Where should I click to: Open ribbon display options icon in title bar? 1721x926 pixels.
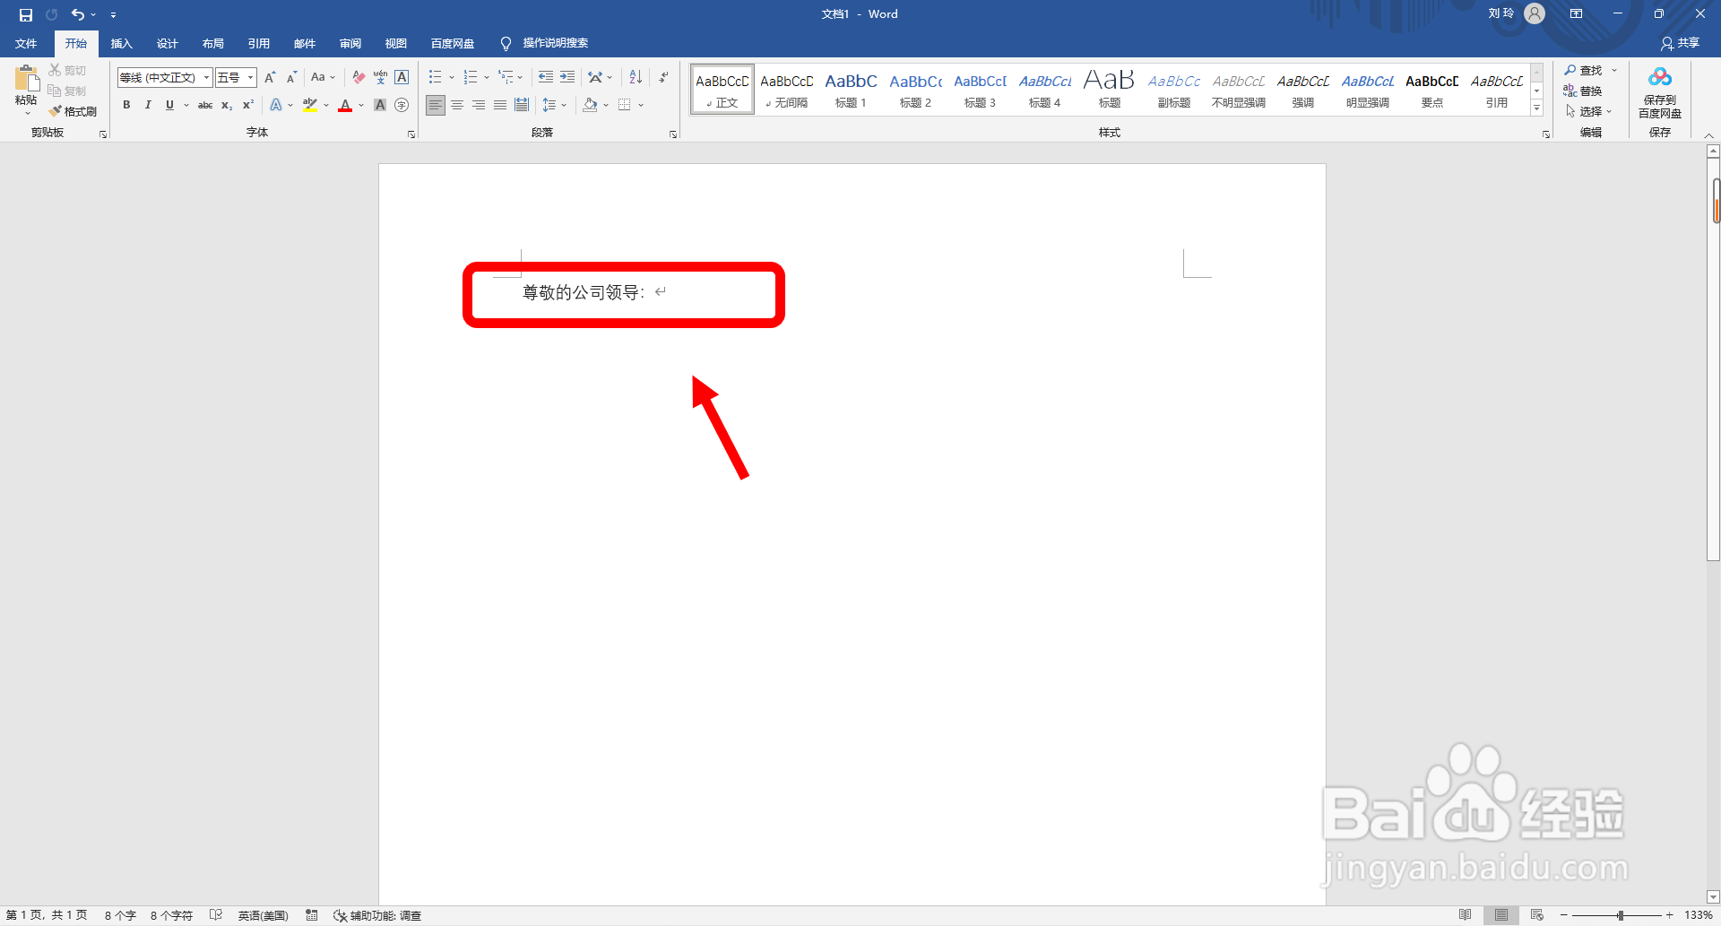pos(1577,14)
